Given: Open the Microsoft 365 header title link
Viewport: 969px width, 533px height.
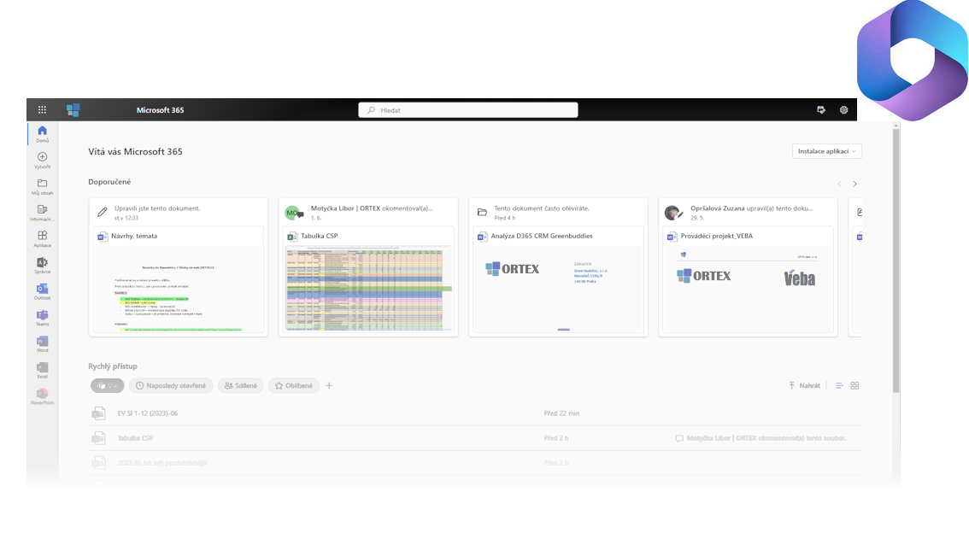Looking at the screenshot, I should click(x=160, y=110).
